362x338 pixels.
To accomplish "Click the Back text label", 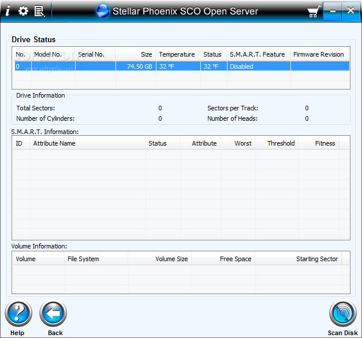I will (x=55, y=333).
